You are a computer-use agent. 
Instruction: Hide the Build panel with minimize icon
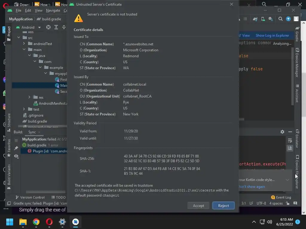(290, 132)
